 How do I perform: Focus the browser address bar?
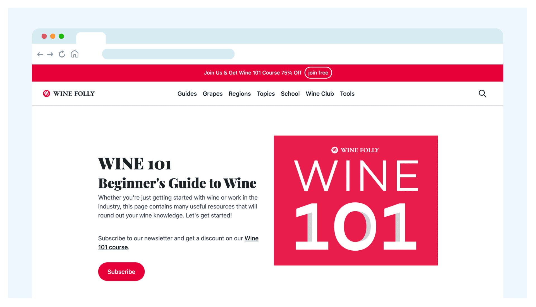coord(168,54)
